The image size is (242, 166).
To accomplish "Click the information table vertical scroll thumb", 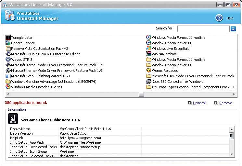I will click(x=231, y=136).
